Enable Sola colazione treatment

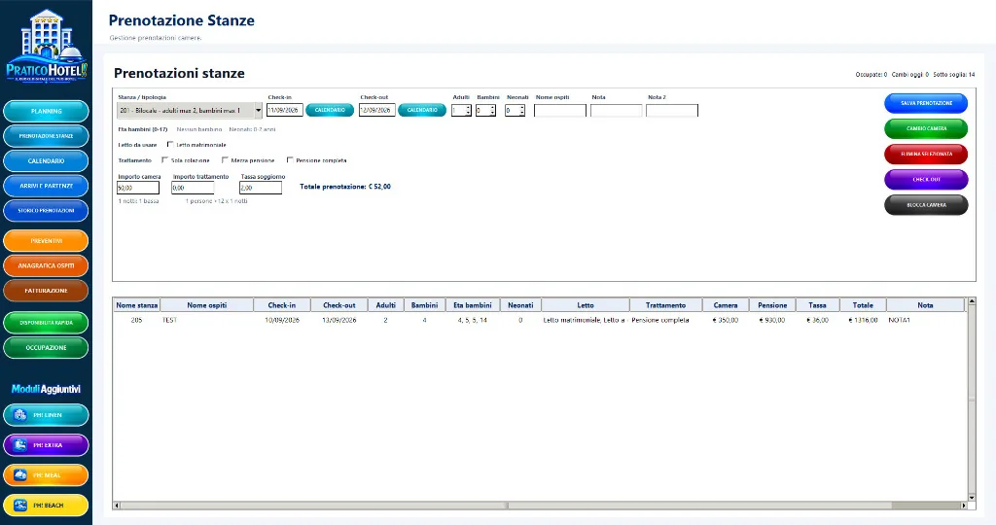[165, 160]
